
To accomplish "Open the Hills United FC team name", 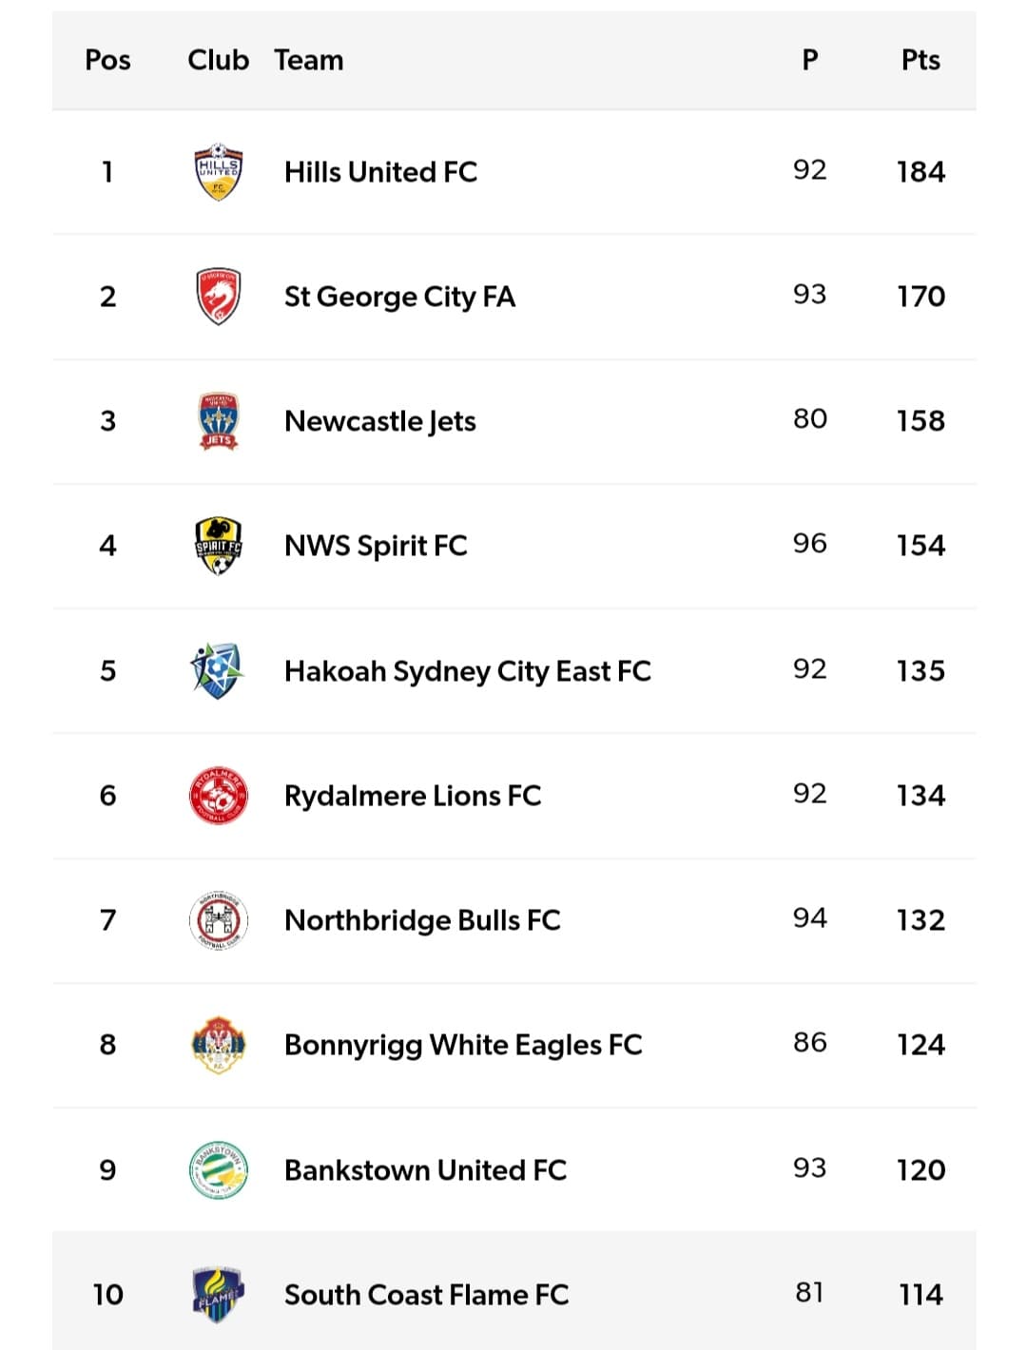I will pyautogui.click(x=380, y=172).
